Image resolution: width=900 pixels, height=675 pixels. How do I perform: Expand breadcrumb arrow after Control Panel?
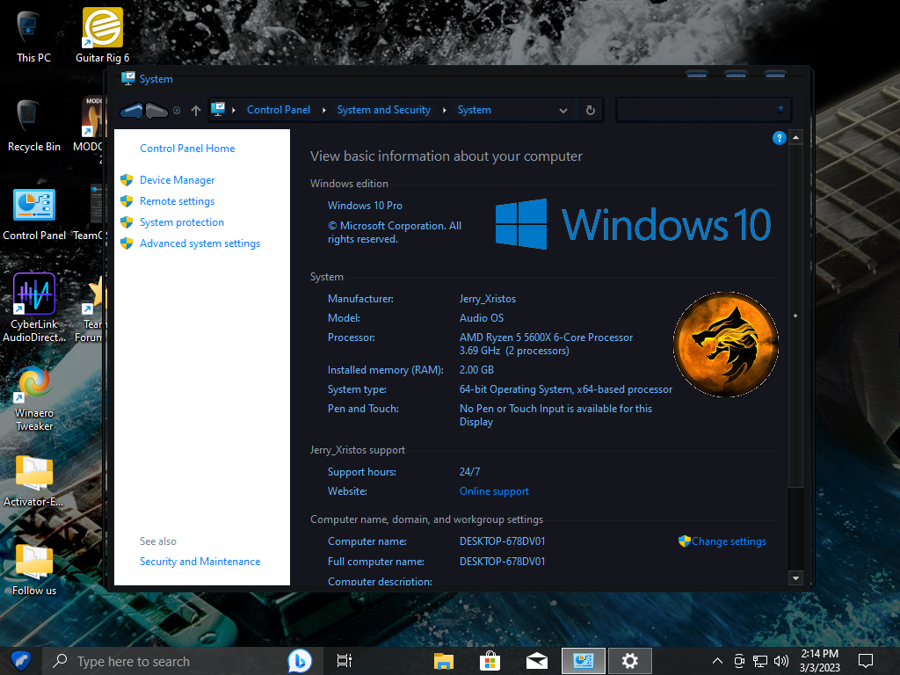pos(323,110)
